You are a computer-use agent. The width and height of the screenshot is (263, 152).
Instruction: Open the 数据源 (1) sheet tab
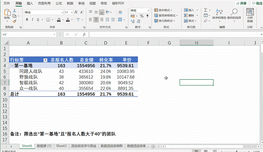click(x=44, y=145)
